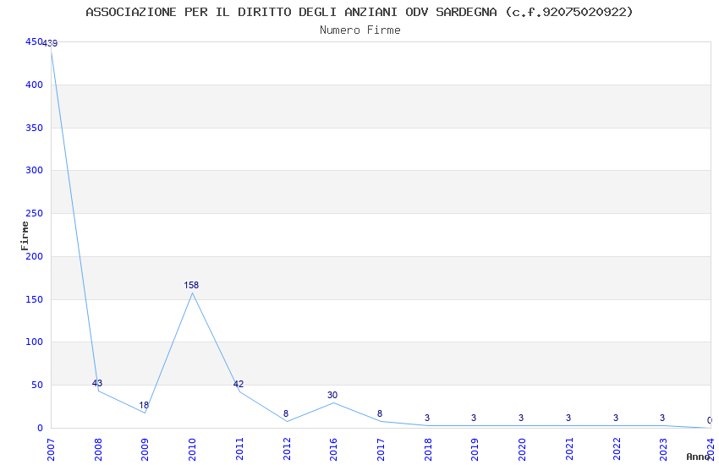Click the 'Firme' y-axis label

[x=25, y=236]
